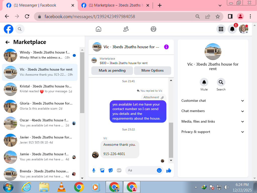Toggle the Chrome side panel icon
The height and width of the screenshot is (193, 257).
tap(230, 16)
